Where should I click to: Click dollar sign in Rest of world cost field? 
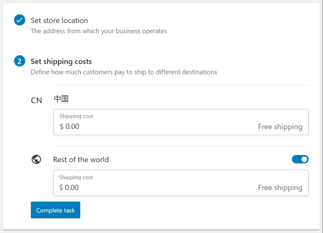[61, 187]
